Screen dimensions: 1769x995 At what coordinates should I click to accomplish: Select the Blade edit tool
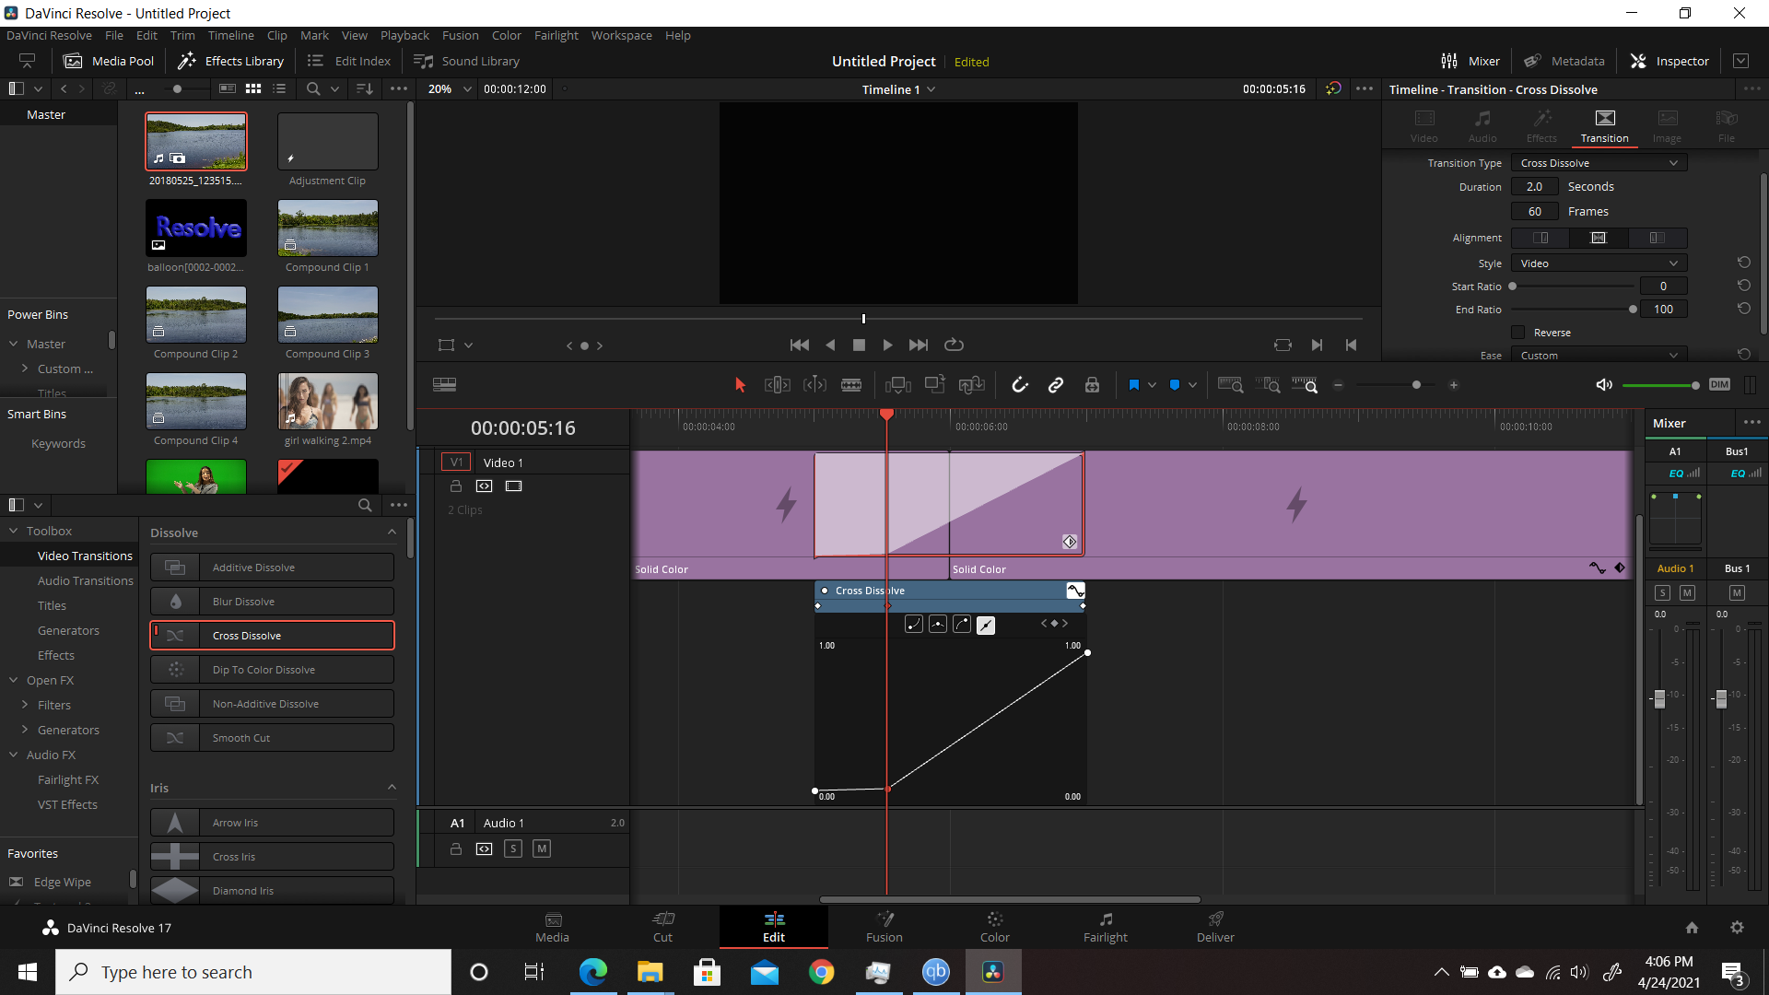(851, 385)
